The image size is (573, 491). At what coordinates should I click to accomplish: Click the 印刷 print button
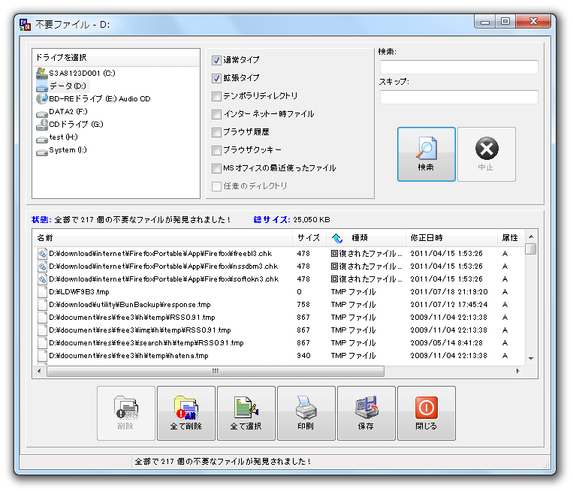pos(306,413)
